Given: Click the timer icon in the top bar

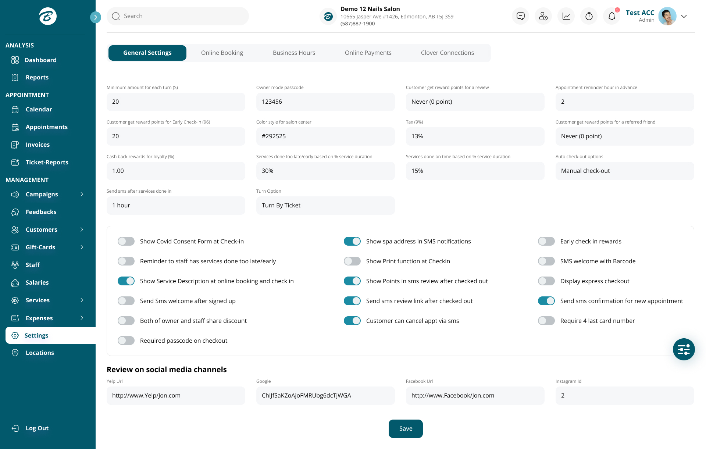Looking at the screenshot, I should 588,16.
